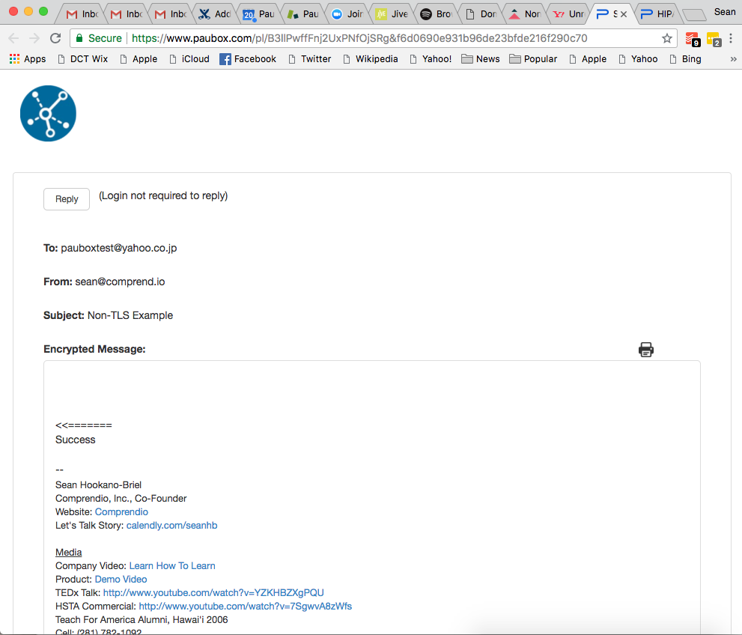Reload the page with refresh icon
The height and width of the screenshot is (635, 742).
[x=55, y=38]
